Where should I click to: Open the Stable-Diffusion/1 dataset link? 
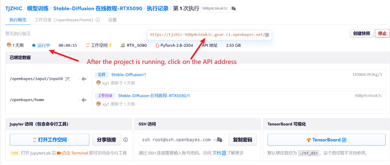[128, 75]
